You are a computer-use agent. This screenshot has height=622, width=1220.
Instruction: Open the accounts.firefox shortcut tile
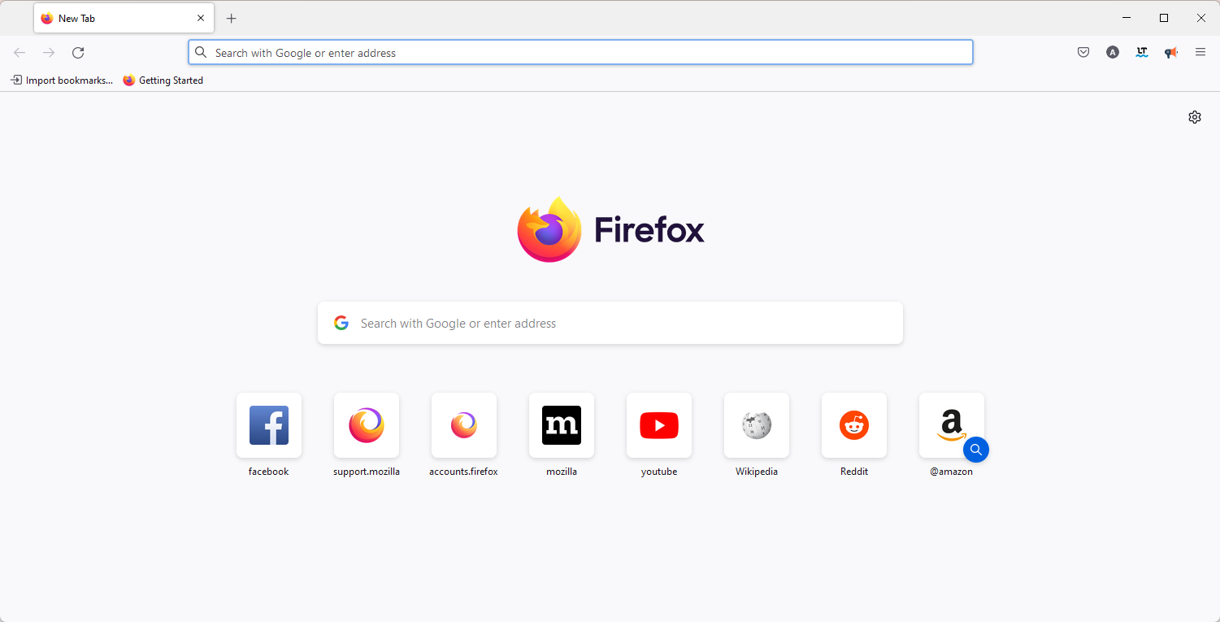(464, 425)
